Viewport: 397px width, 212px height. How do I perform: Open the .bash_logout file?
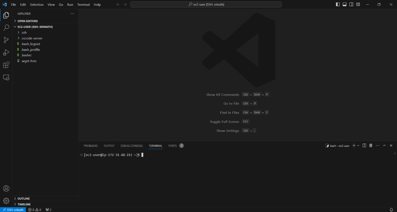(x=45, y=44)
